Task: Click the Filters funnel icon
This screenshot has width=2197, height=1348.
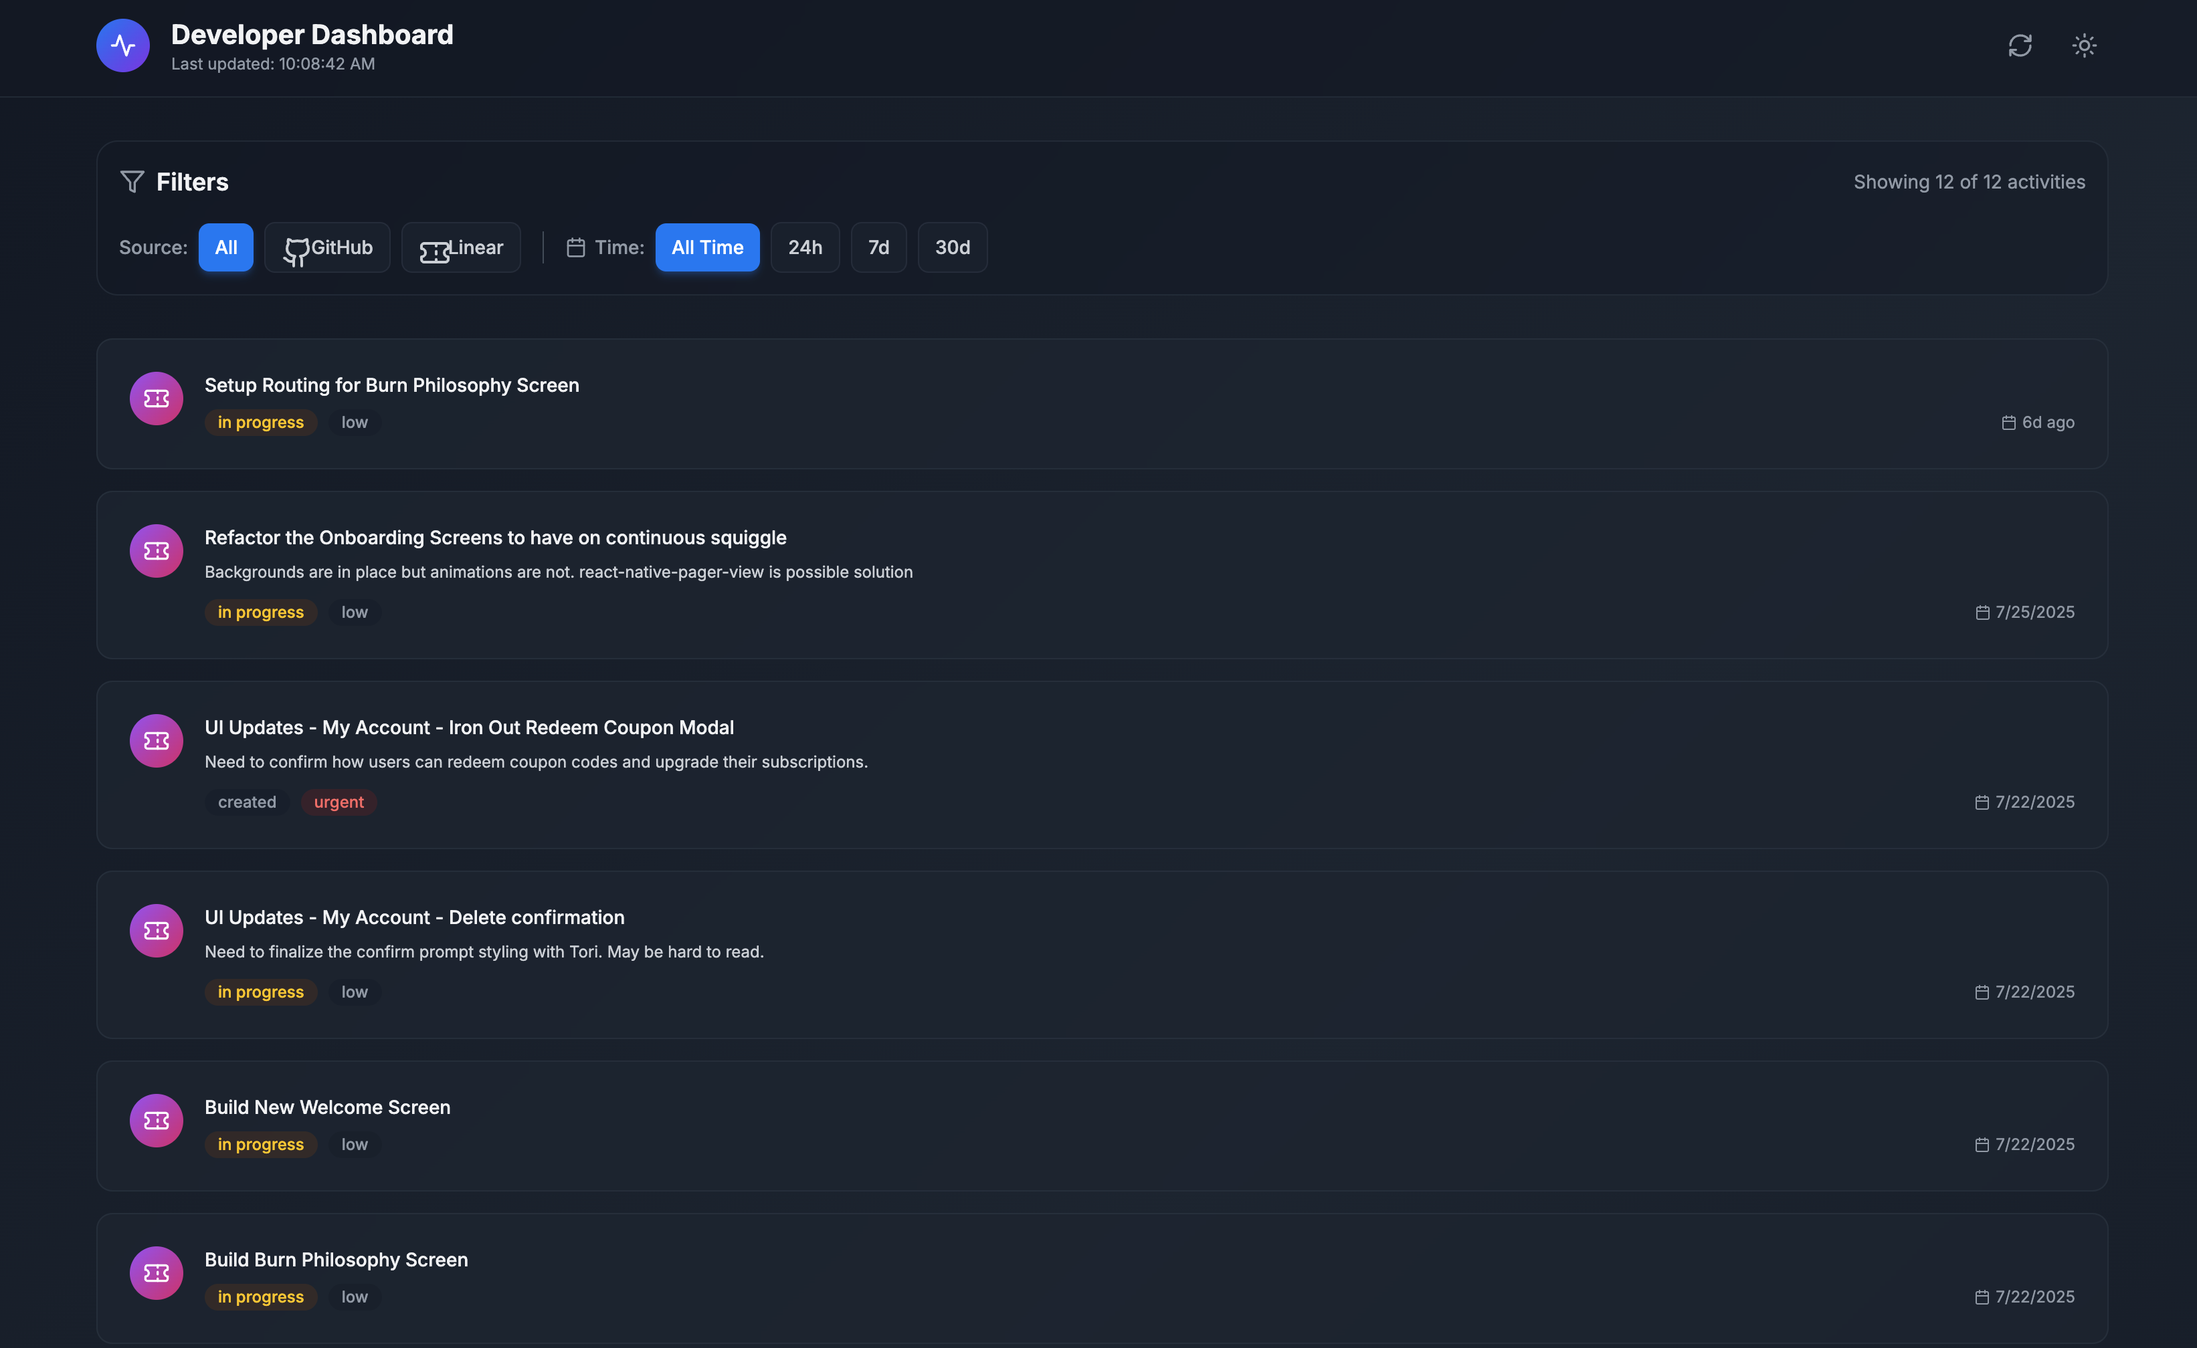Action: coord(132,182)
